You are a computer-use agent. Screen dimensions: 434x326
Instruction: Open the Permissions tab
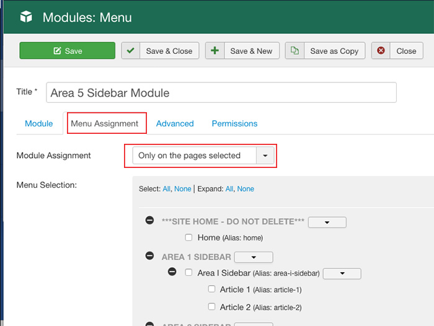point(234,123)
